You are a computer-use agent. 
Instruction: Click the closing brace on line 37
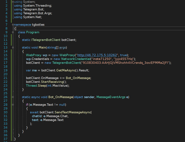15,139
